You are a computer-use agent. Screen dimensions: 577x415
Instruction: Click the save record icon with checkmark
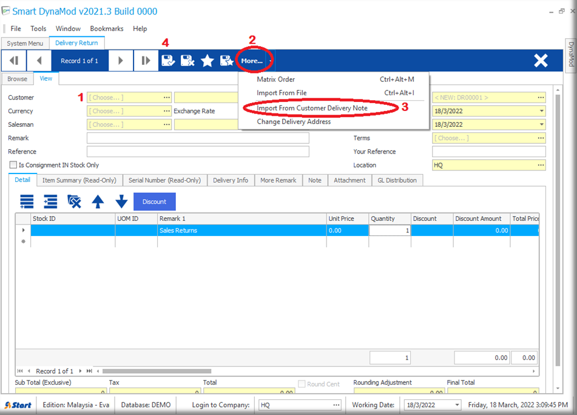coord(168,61)
